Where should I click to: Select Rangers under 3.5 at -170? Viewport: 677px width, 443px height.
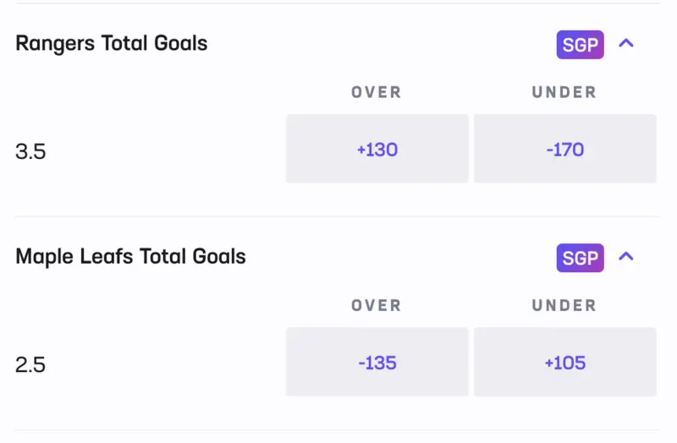564,150
